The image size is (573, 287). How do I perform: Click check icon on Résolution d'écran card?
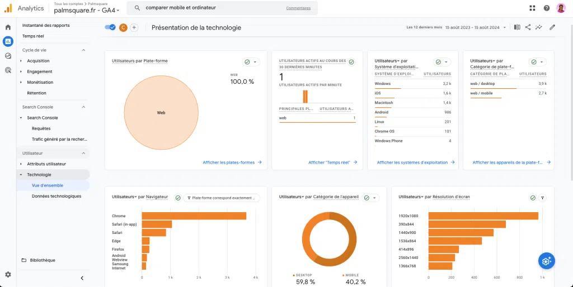[533, 198]
